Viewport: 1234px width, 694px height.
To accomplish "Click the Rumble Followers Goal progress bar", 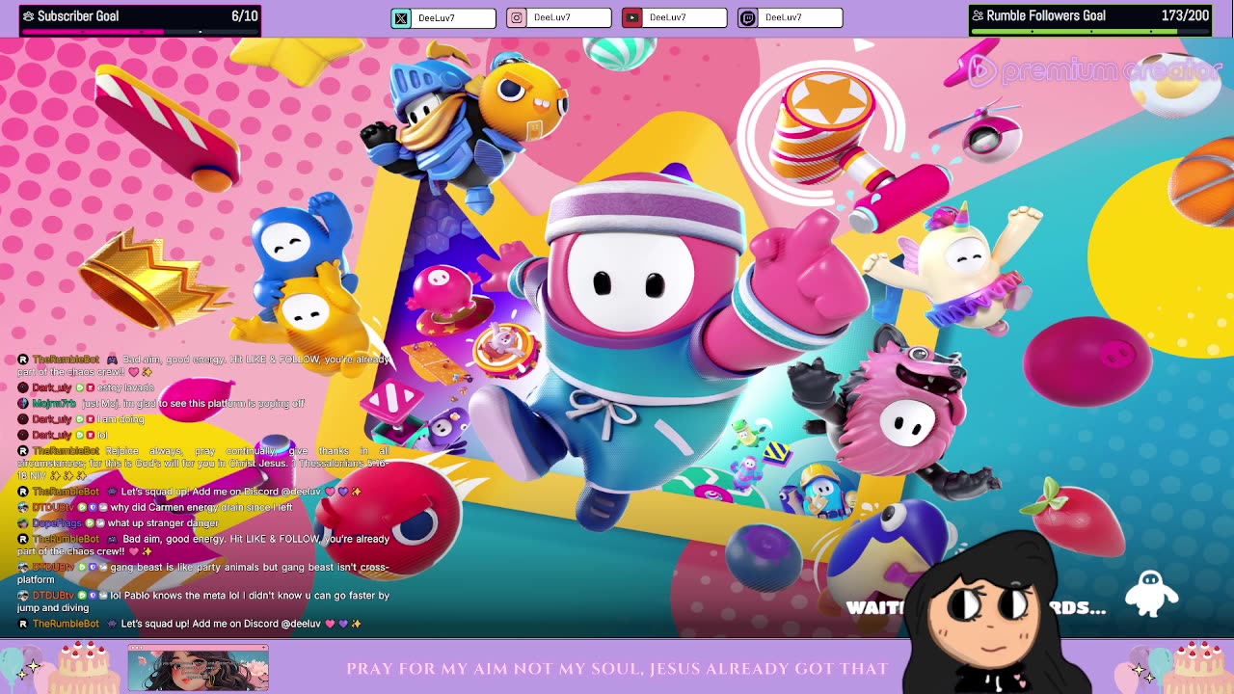I will (x=1090, y=32).
